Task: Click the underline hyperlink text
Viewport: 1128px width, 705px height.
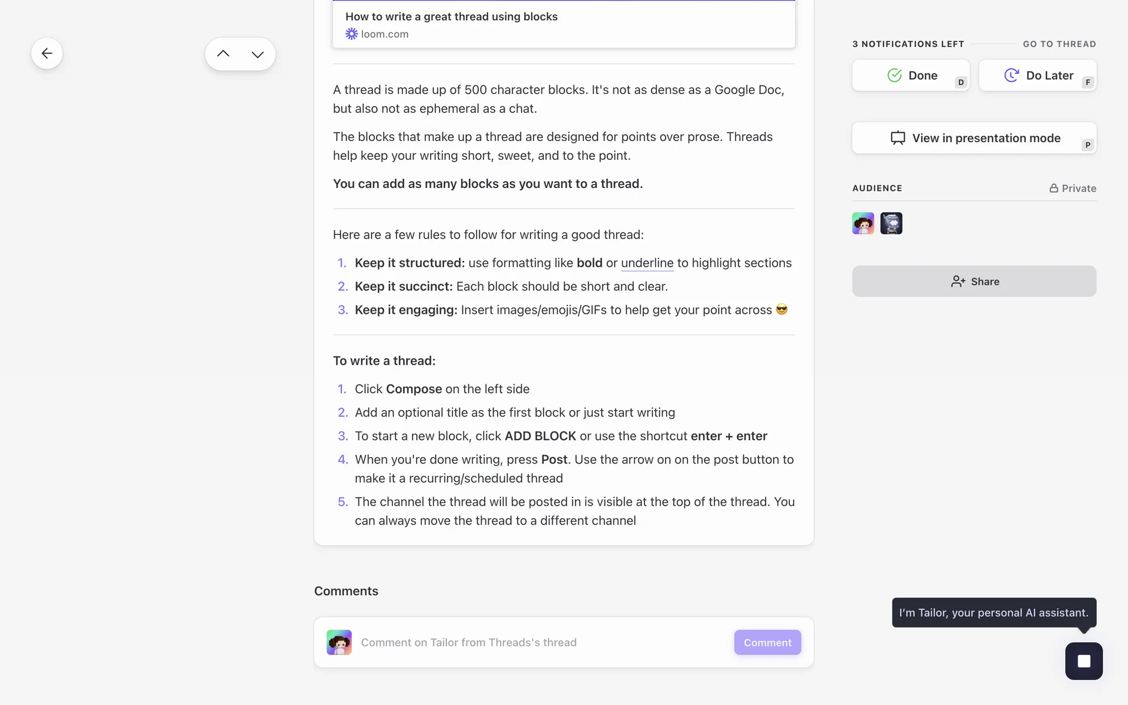Action: tap(647, 263)
